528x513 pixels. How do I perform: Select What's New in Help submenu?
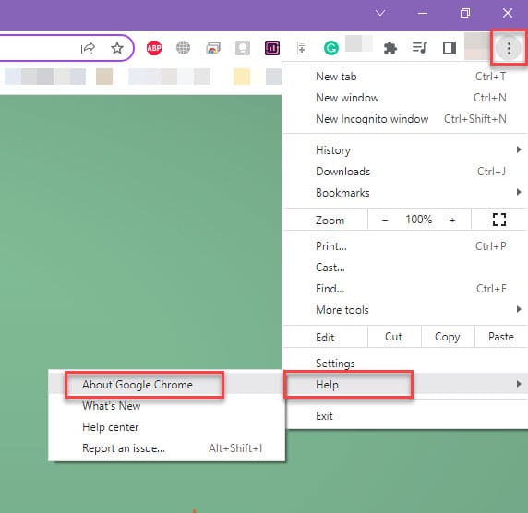[x=166, y=406]
